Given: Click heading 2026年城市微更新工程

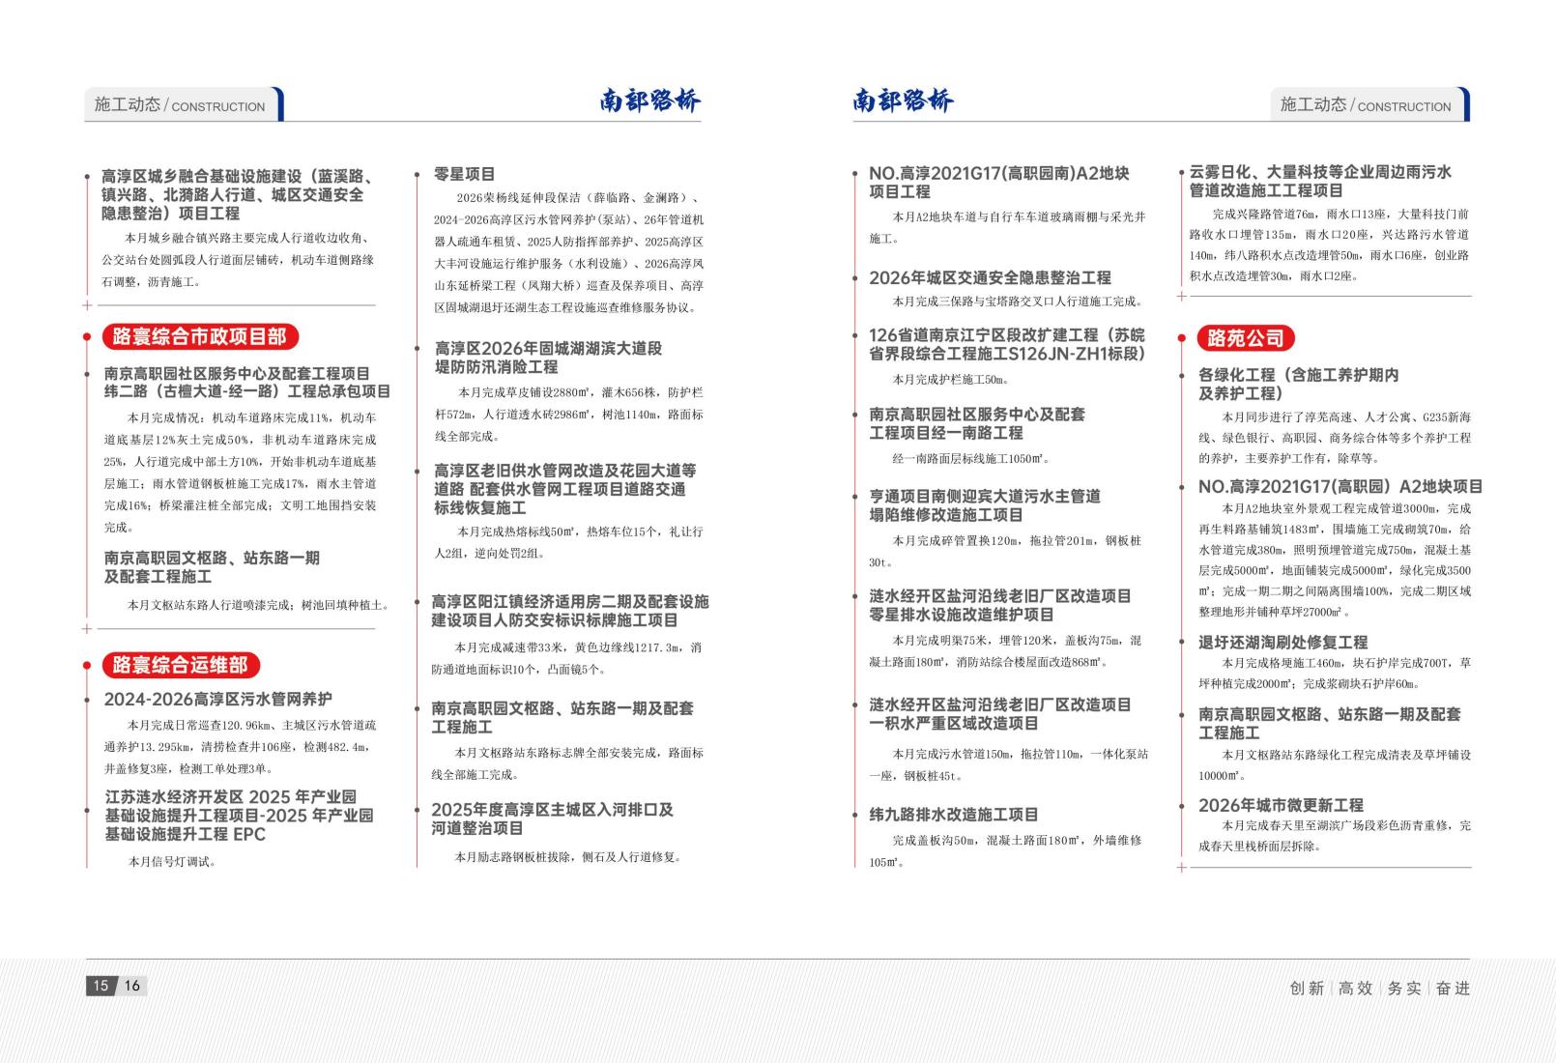Looking at the screenshot, I should (1281, 805).
